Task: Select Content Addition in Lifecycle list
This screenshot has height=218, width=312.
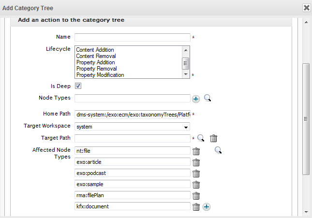Action: (95, 50)
